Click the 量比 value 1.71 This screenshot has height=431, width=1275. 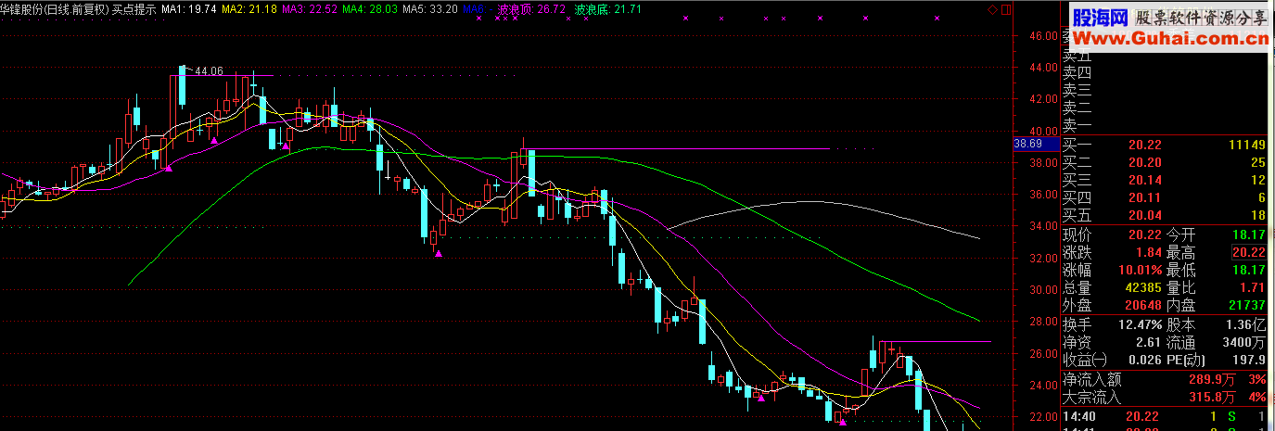(x=1252, y=288)
